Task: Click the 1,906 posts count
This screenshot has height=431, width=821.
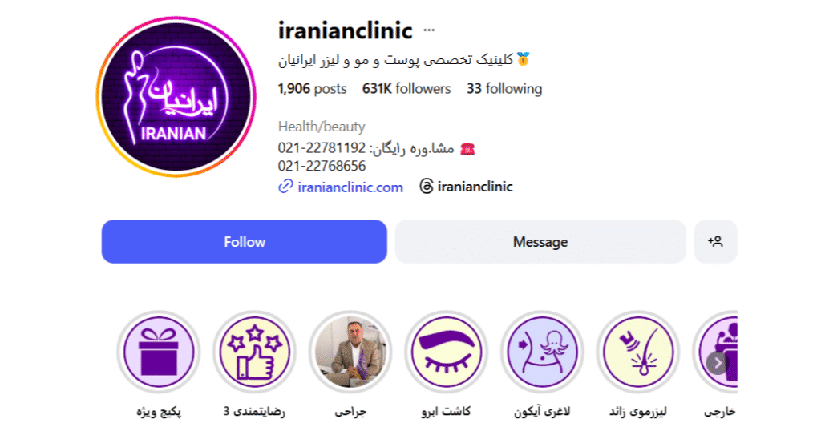Action: coord(312,88)
